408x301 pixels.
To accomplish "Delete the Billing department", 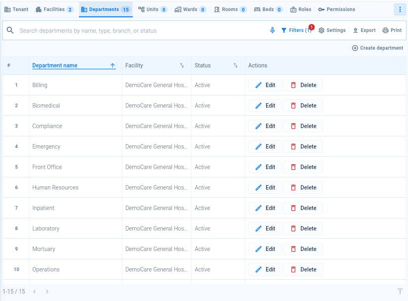I will coord(303,85).
